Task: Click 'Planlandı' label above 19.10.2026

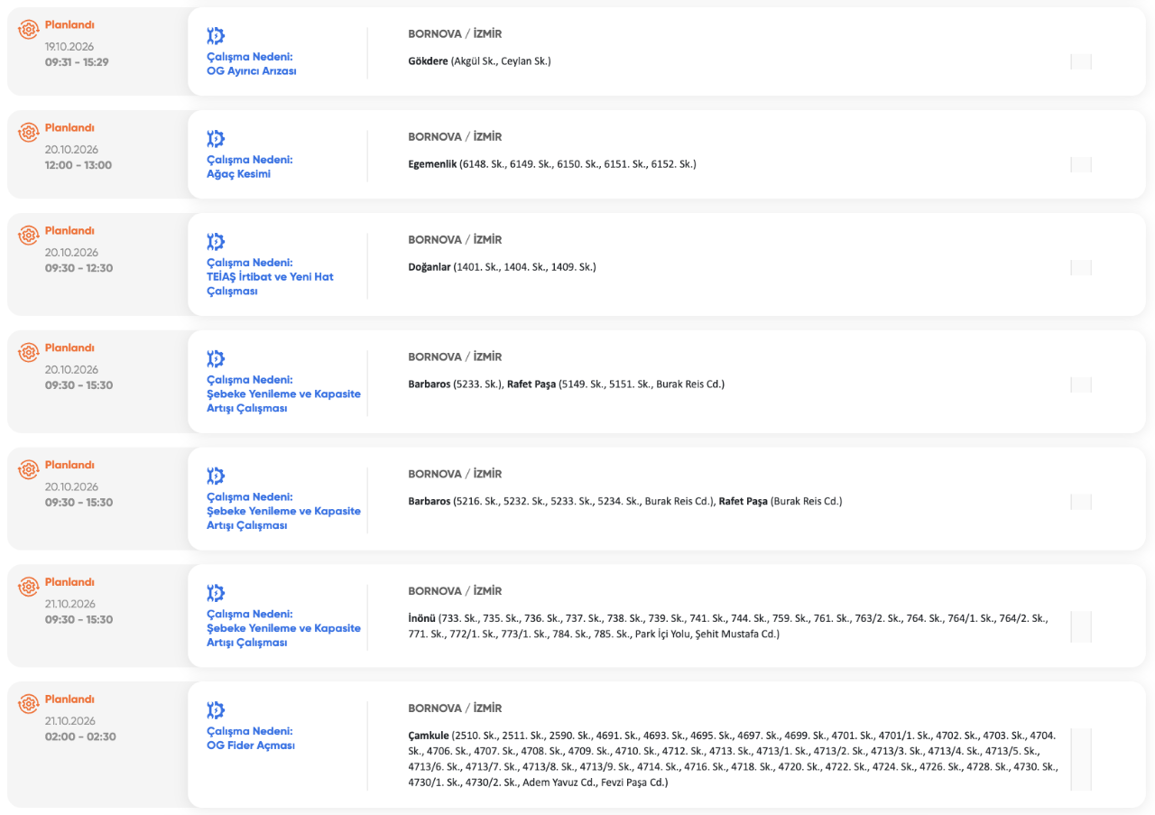Action: click(69, 25)
